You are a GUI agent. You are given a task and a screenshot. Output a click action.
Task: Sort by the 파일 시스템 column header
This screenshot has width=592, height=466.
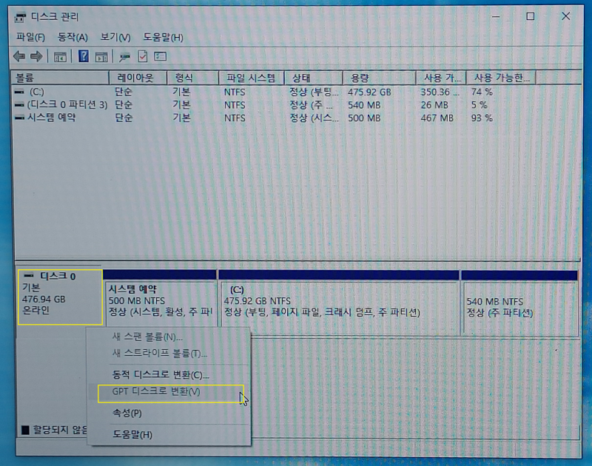251,78
